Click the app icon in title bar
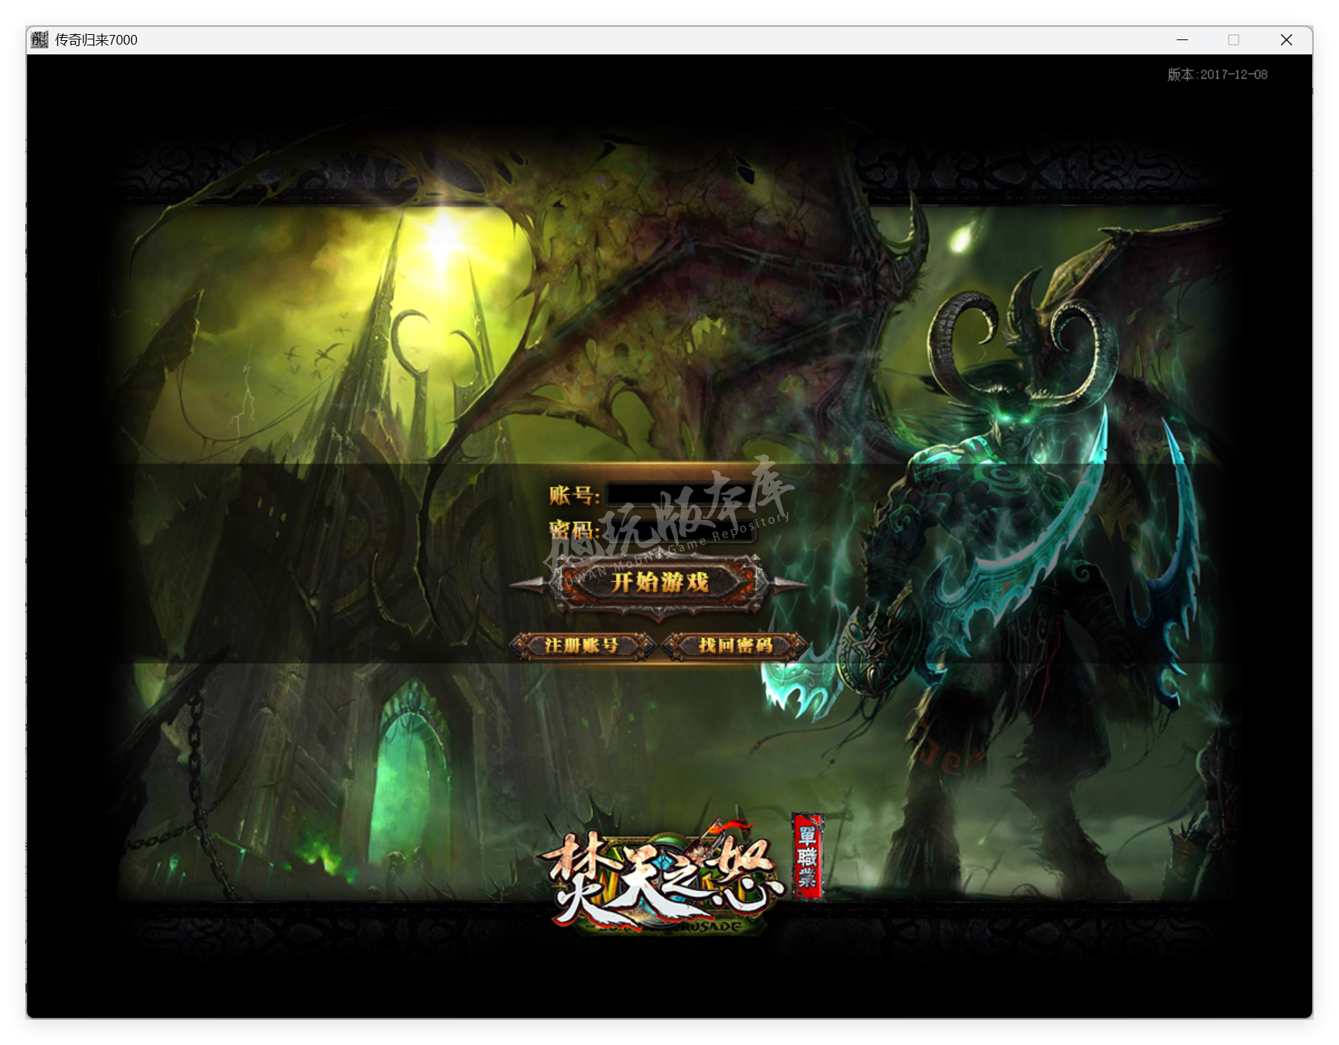Viewport: 1339px width, 1045px height. [x=40, y=39]
